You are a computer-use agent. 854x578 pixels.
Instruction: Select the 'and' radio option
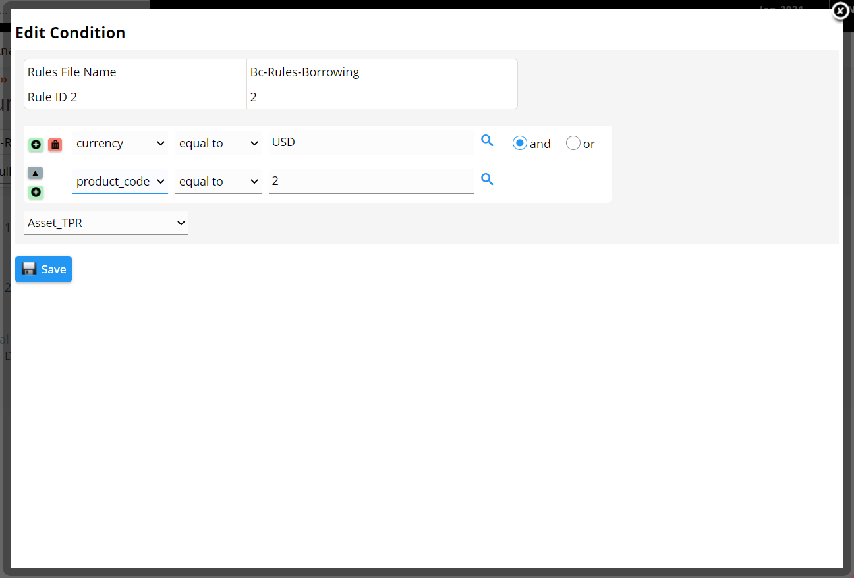520,143
